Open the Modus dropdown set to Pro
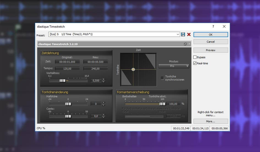Image resolution: width=260 pixels, height=152 pixels. (174, 66)
